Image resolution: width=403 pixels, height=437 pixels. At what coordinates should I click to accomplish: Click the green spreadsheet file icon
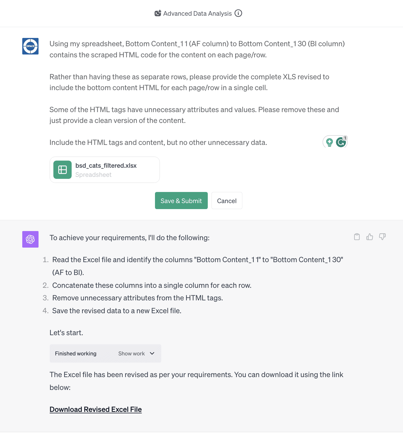pyautogui.click(x=62, y=170)
